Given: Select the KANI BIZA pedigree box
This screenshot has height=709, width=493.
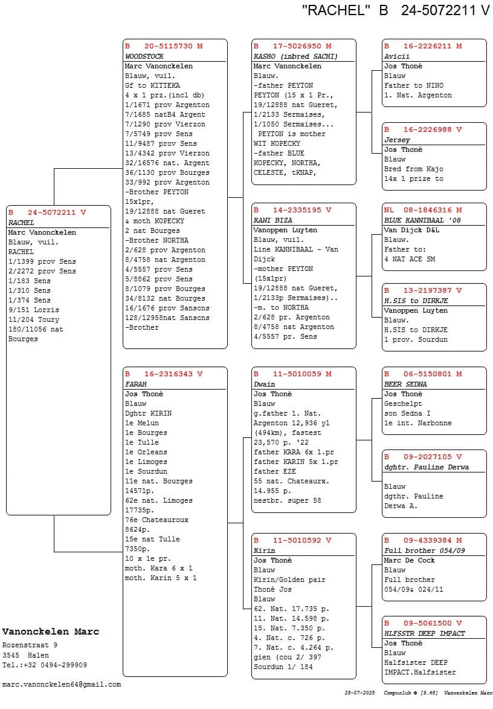Looking at the screenshot, I should coord(303,275).
